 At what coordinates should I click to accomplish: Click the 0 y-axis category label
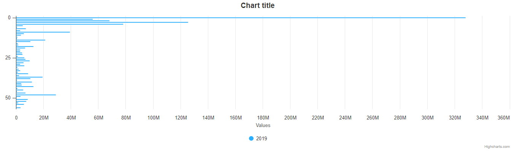point(9,18)
